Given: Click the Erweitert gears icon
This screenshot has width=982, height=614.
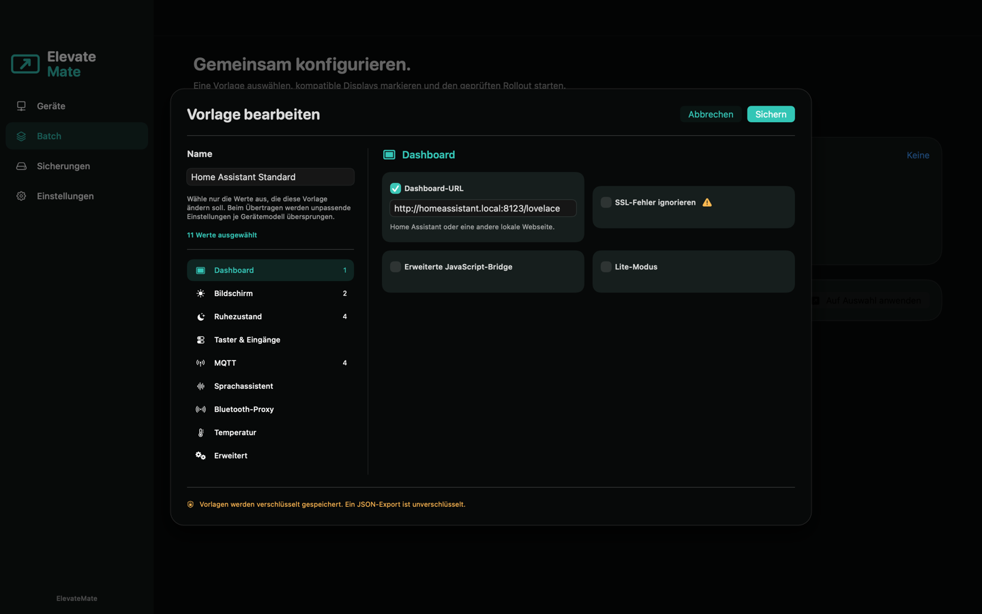Looking at the screenshot, I should click(x=200, y=456).
